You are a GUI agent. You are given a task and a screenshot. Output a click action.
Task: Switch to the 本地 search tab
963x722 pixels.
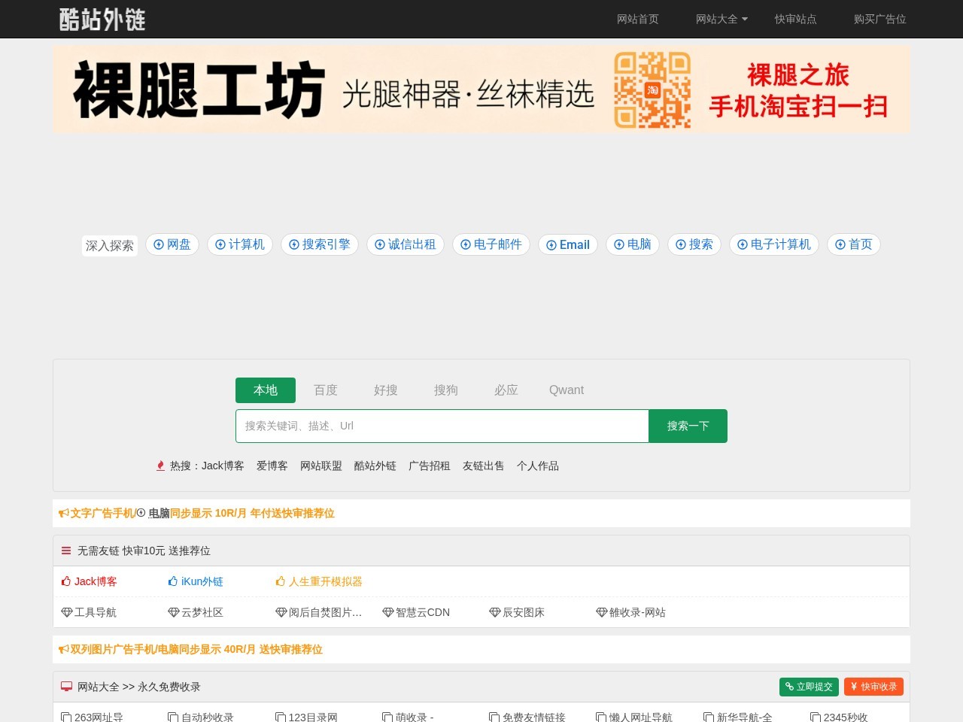[x=265, y=390]
